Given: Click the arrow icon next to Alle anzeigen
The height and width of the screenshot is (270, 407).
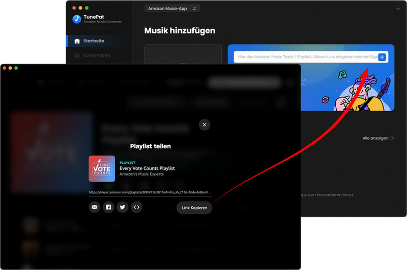Looking at the screenshot, I should [x=392, y=138].
